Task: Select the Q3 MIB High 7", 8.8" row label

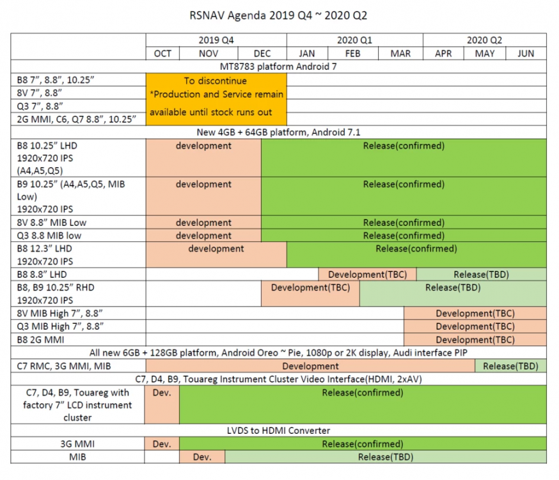Action: coord(78,326)
